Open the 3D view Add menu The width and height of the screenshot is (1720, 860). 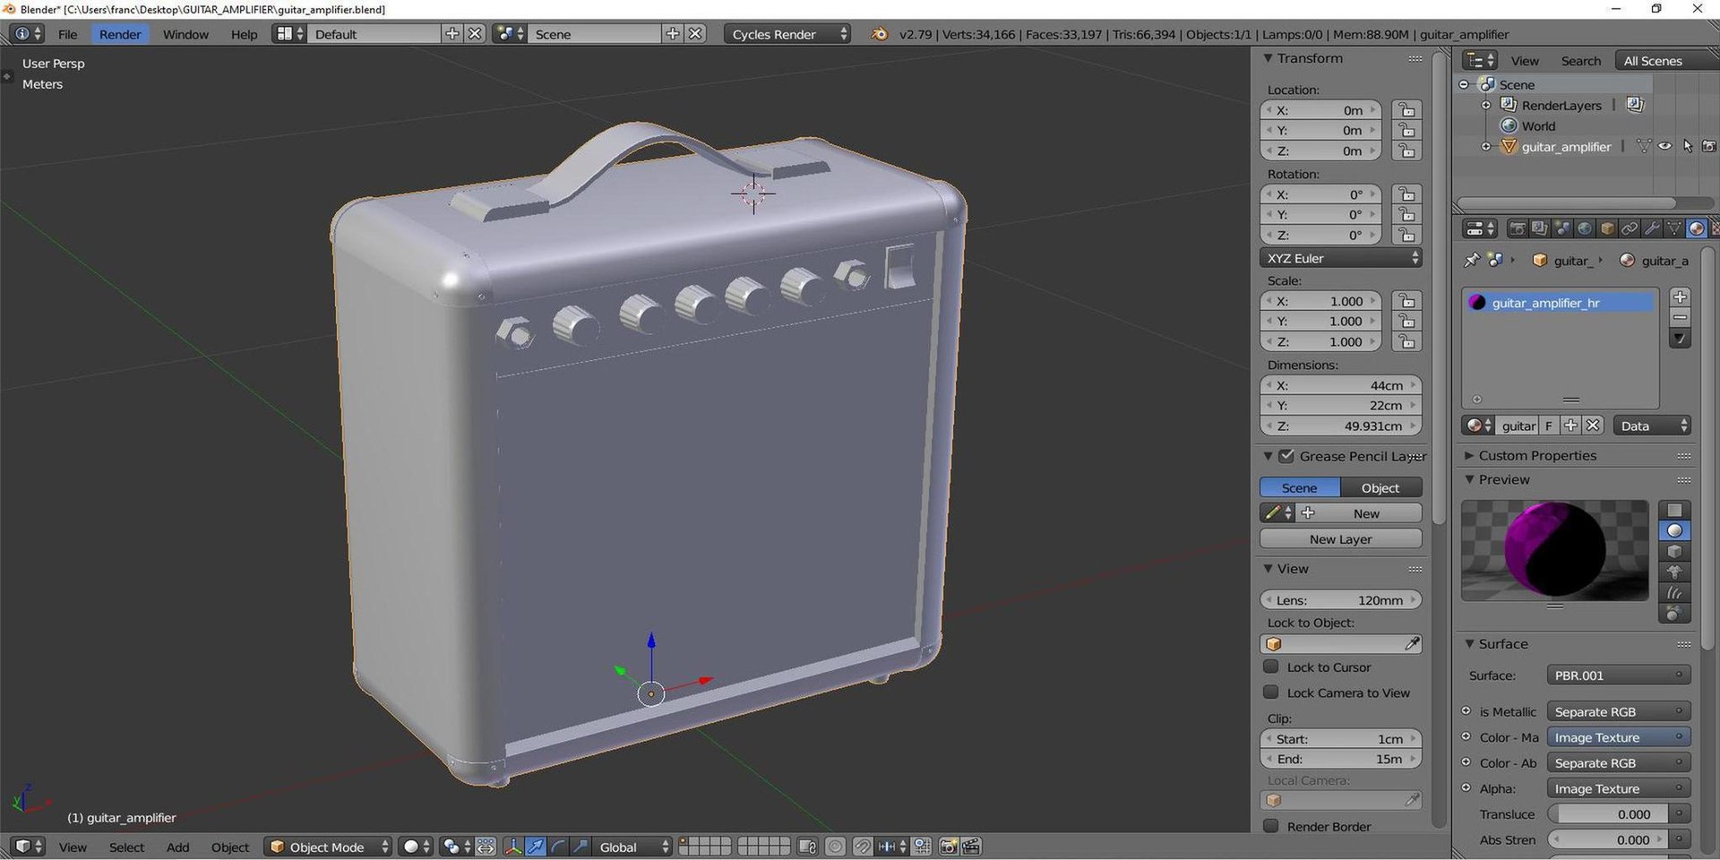(x=177, y=847)
